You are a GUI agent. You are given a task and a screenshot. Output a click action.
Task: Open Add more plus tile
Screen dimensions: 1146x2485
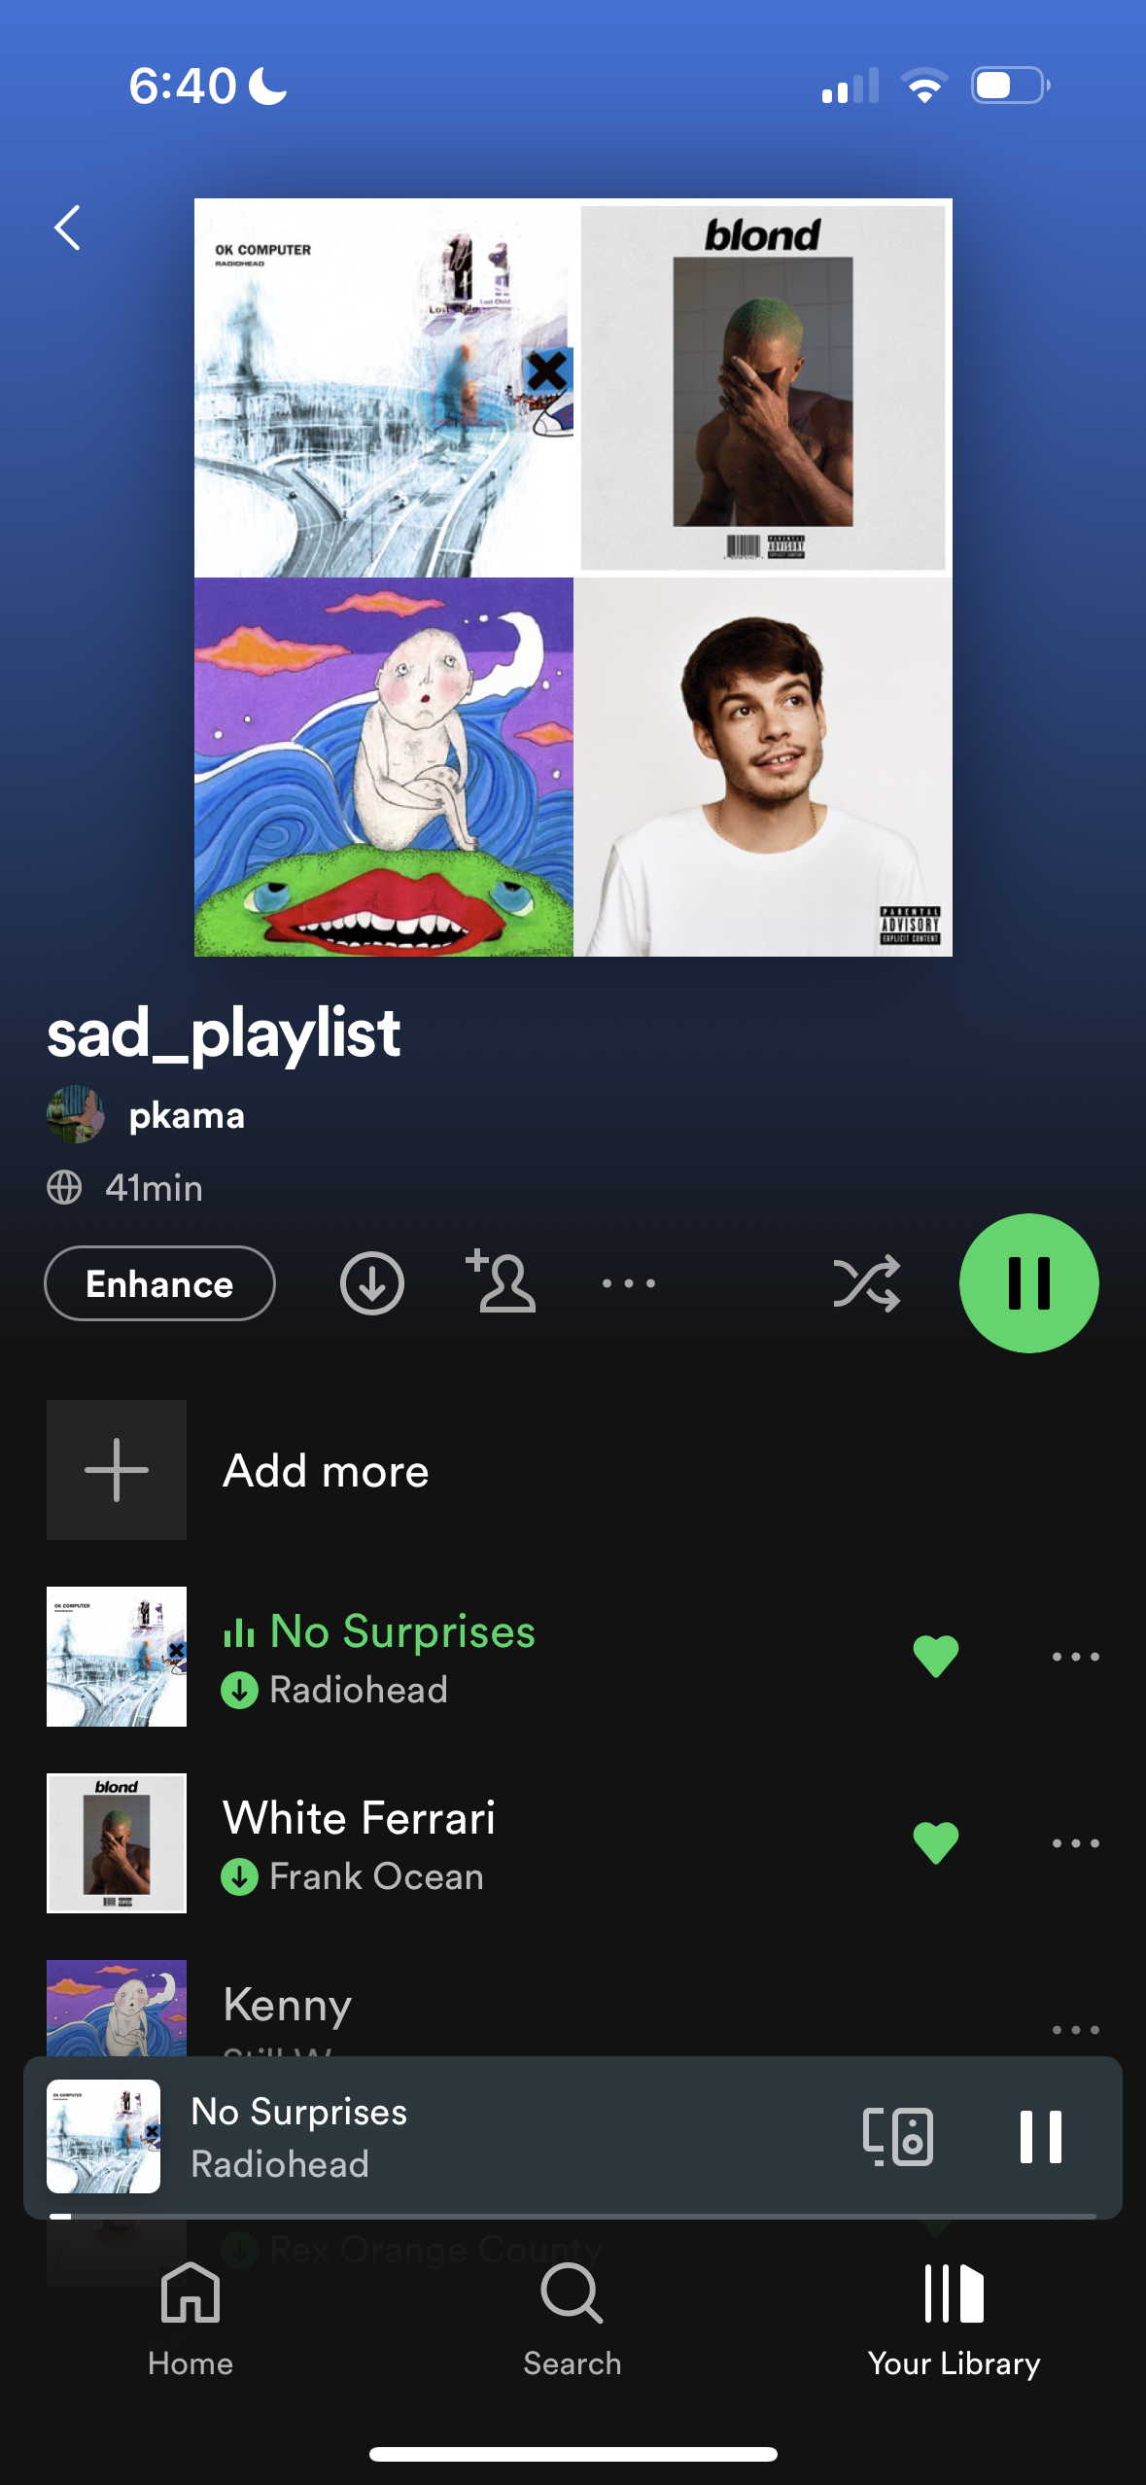point(117,1470)
